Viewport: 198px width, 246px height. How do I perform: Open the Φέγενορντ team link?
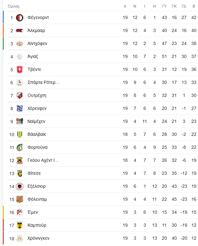(38, 17)
